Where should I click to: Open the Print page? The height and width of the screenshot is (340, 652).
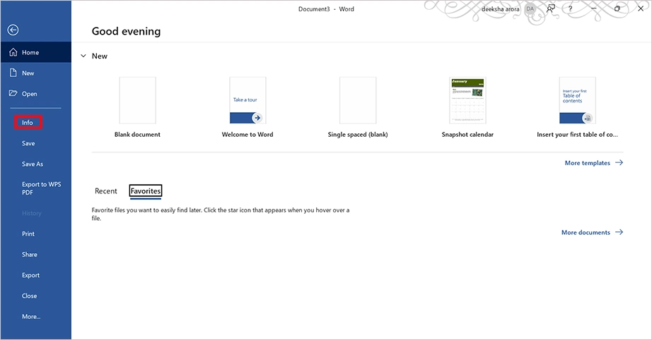click(x=28, y=234)
